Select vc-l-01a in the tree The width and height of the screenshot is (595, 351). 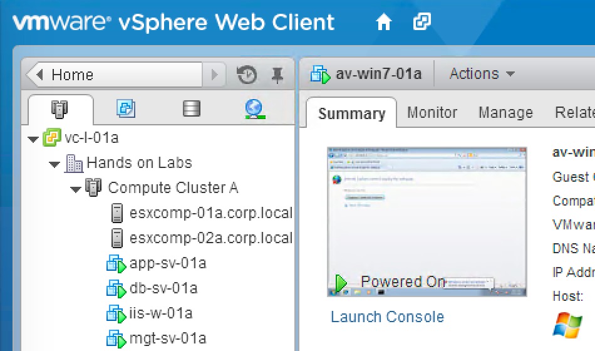(x=91, y=137)
